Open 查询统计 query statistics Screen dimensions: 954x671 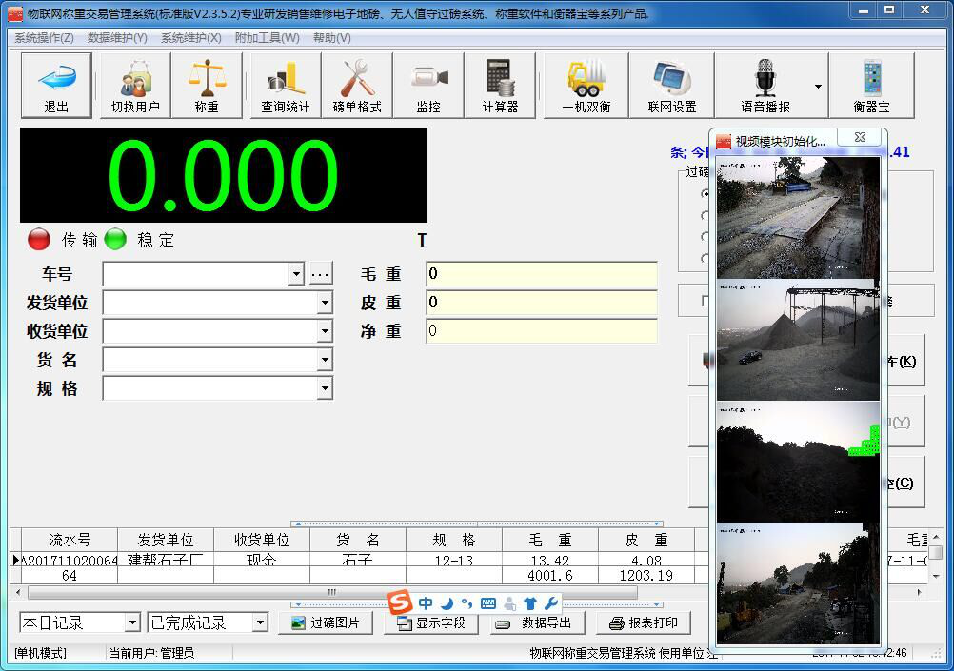[x=285, y=85]
